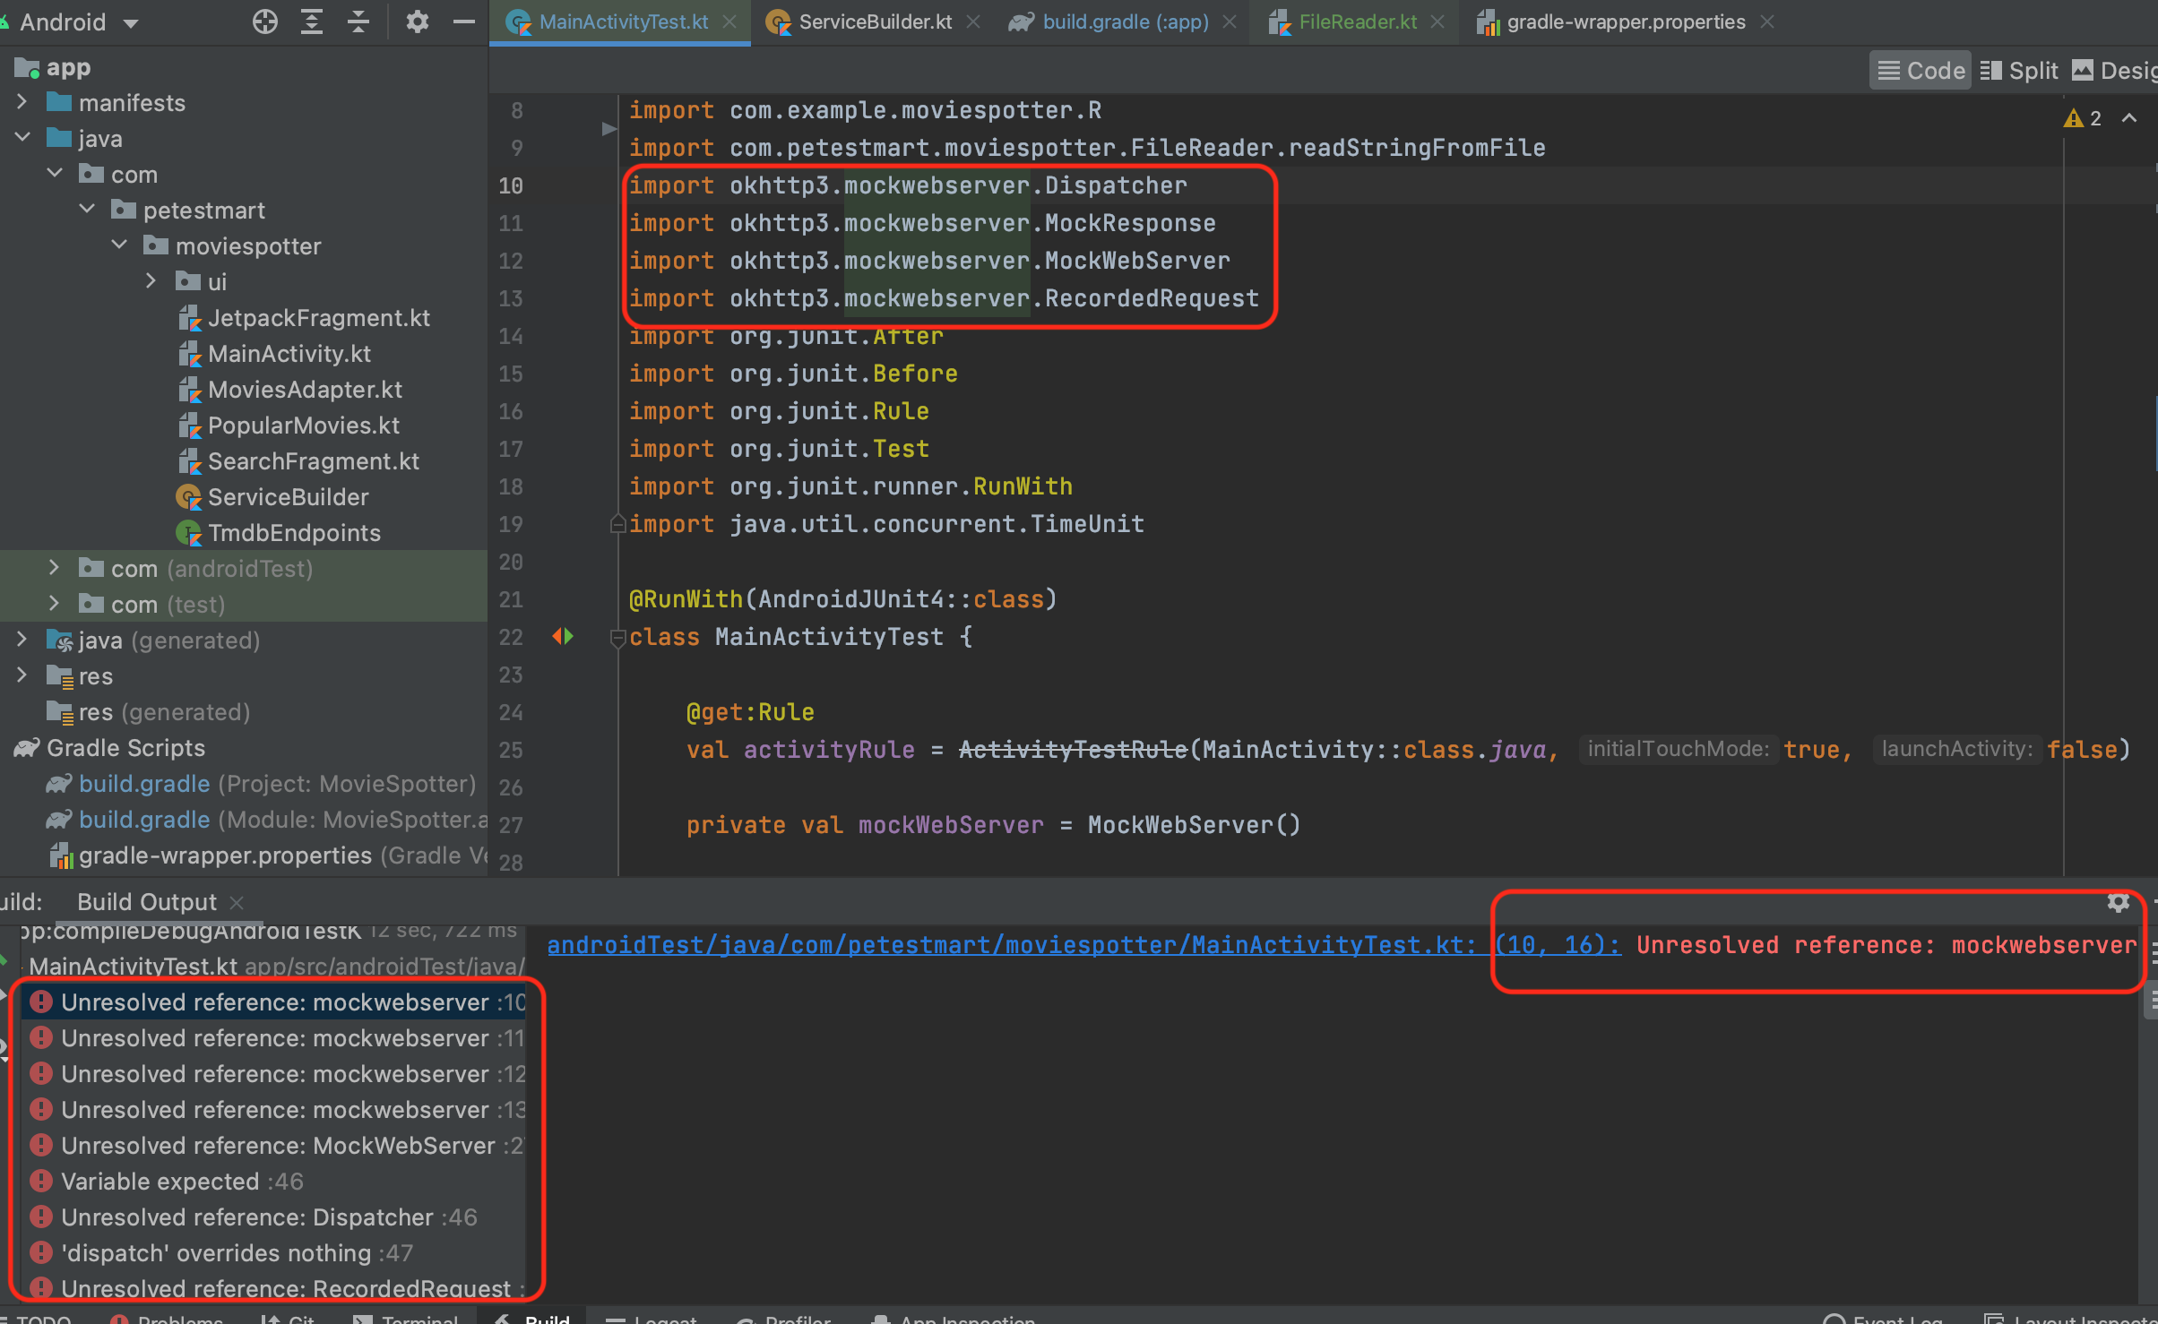The width and height of the screenshot is (2158, 1324).
Task: Select Unresolved reference: Dispatcher :46 error
Action: [x=273, y=1217]
